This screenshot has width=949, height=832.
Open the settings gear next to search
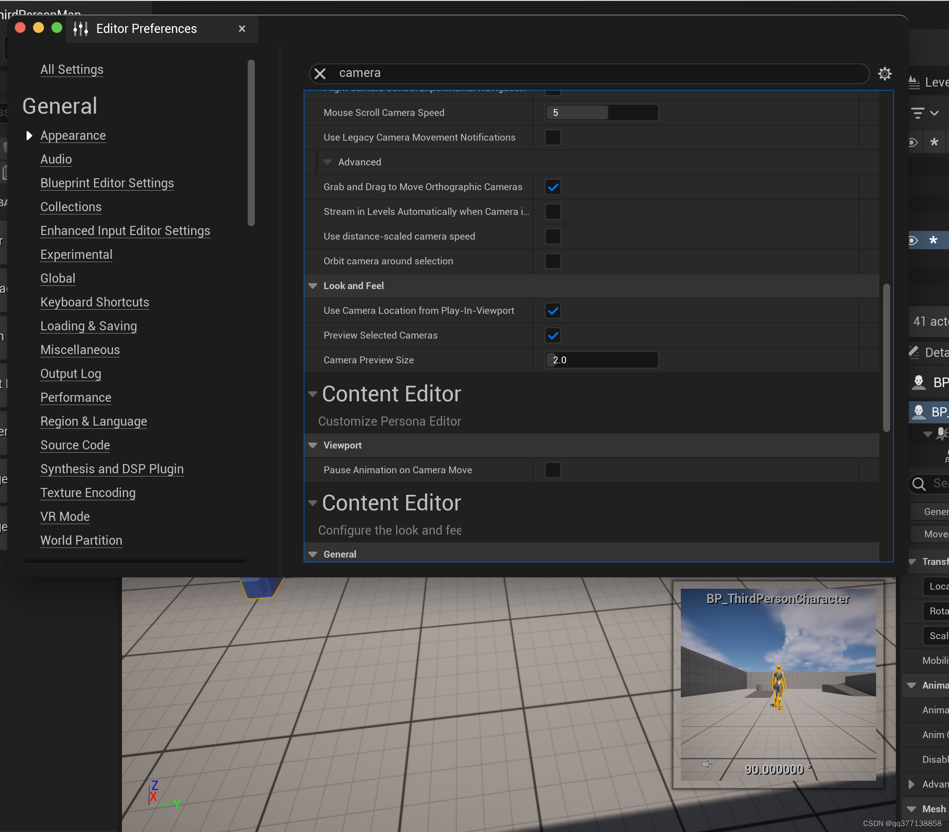tap(884, 73)
